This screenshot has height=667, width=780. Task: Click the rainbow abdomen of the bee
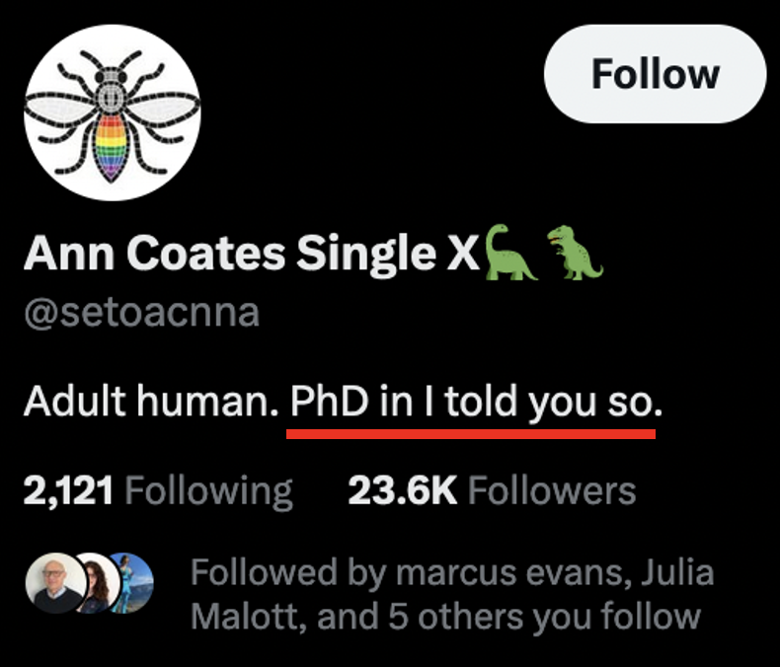113,146
